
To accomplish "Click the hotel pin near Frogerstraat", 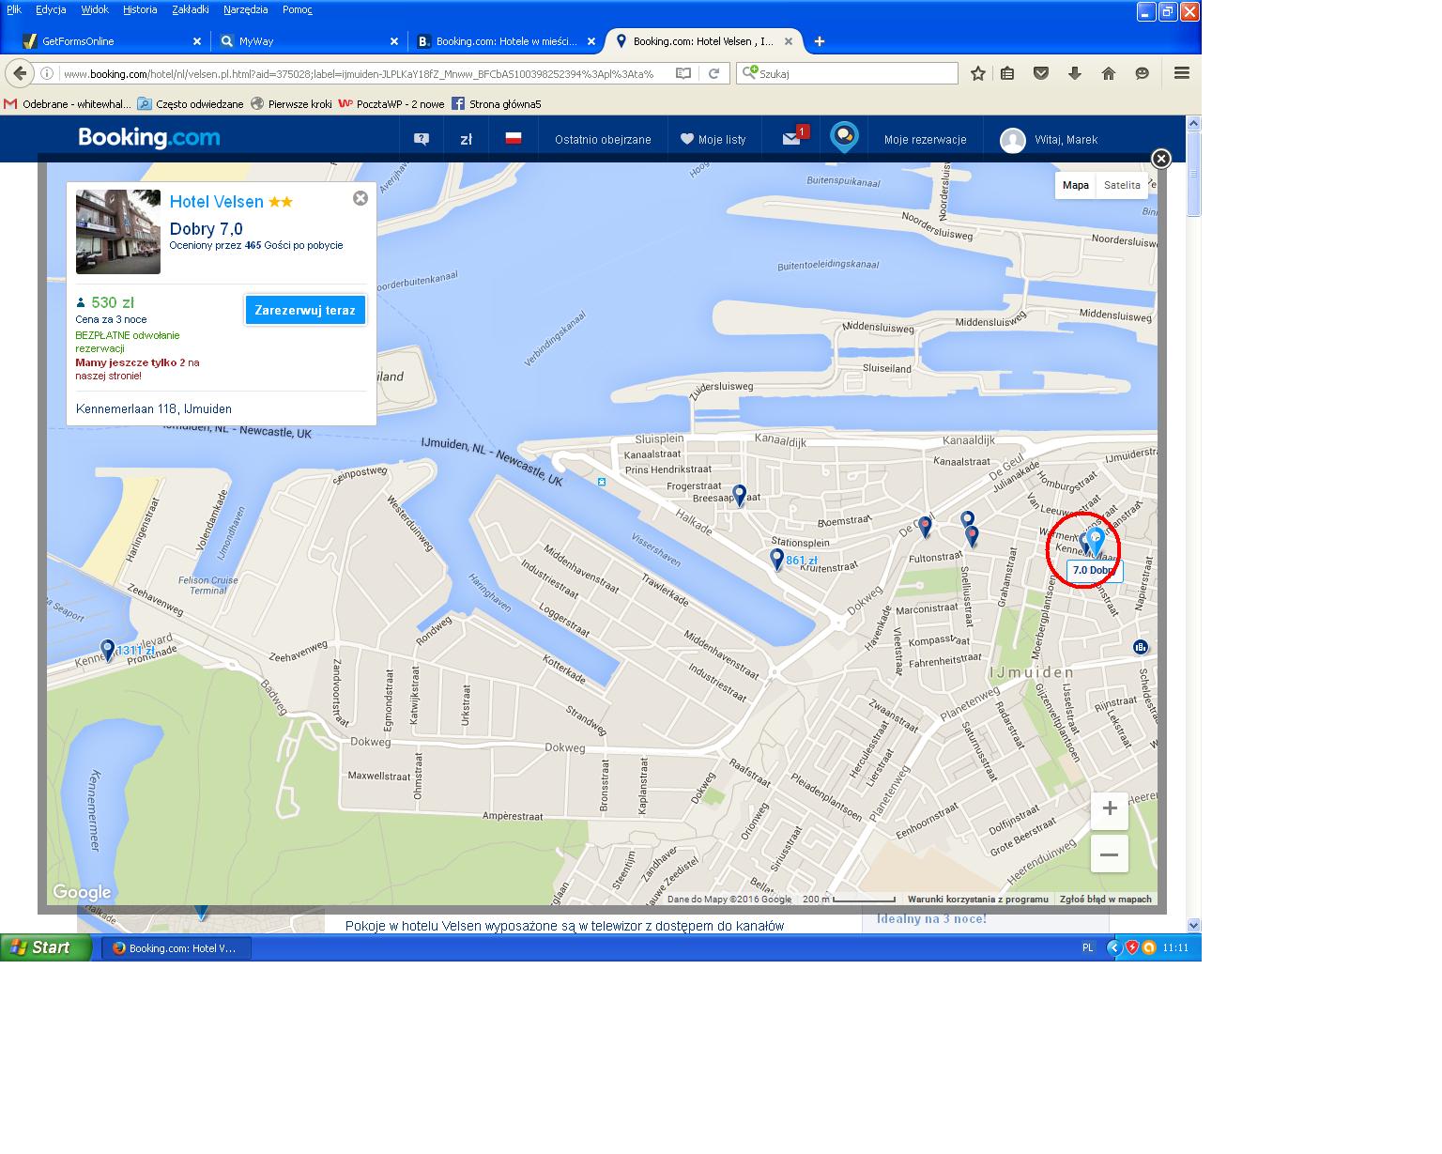I will click(740, 495).
